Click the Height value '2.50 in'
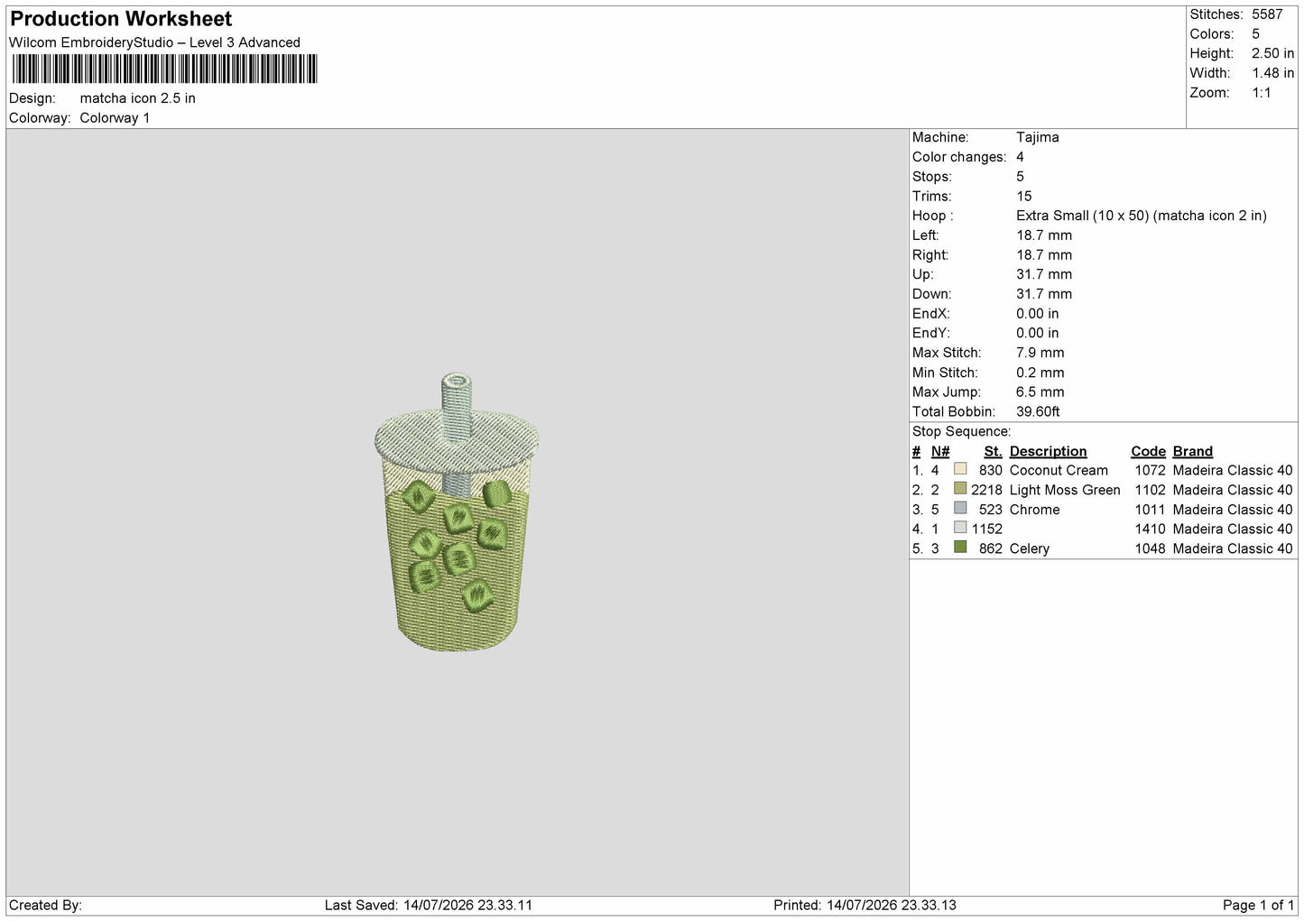The width and height of the screenshot is (1304, 921). coord(1272,53)
